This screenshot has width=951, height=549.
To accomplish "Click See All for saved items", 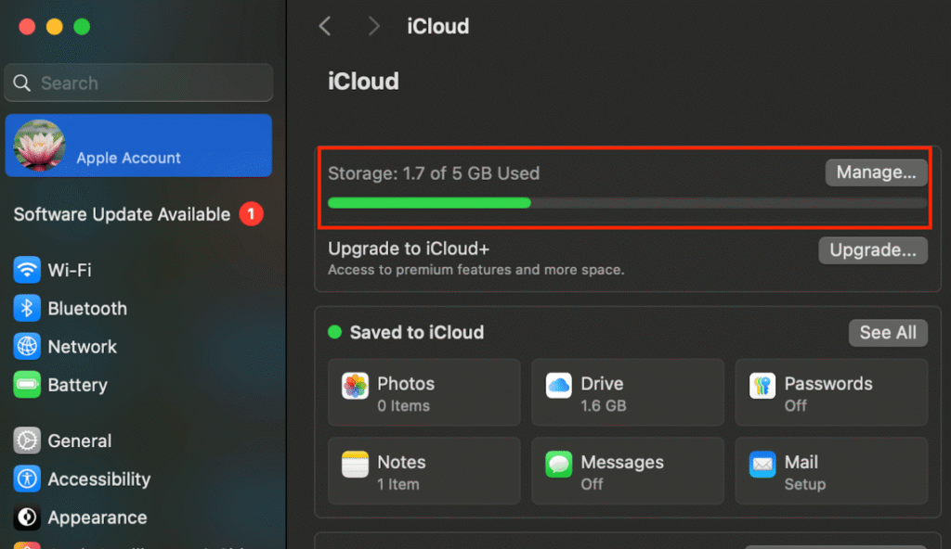I will (888, 333).
